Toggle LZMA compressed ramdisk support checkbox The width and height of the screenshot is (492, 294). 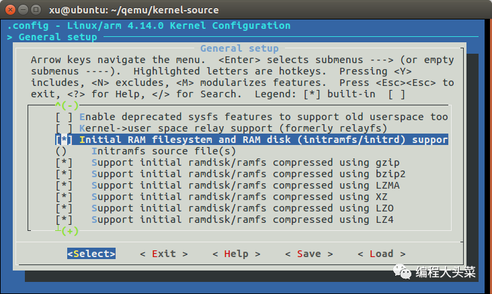point(64,185)
